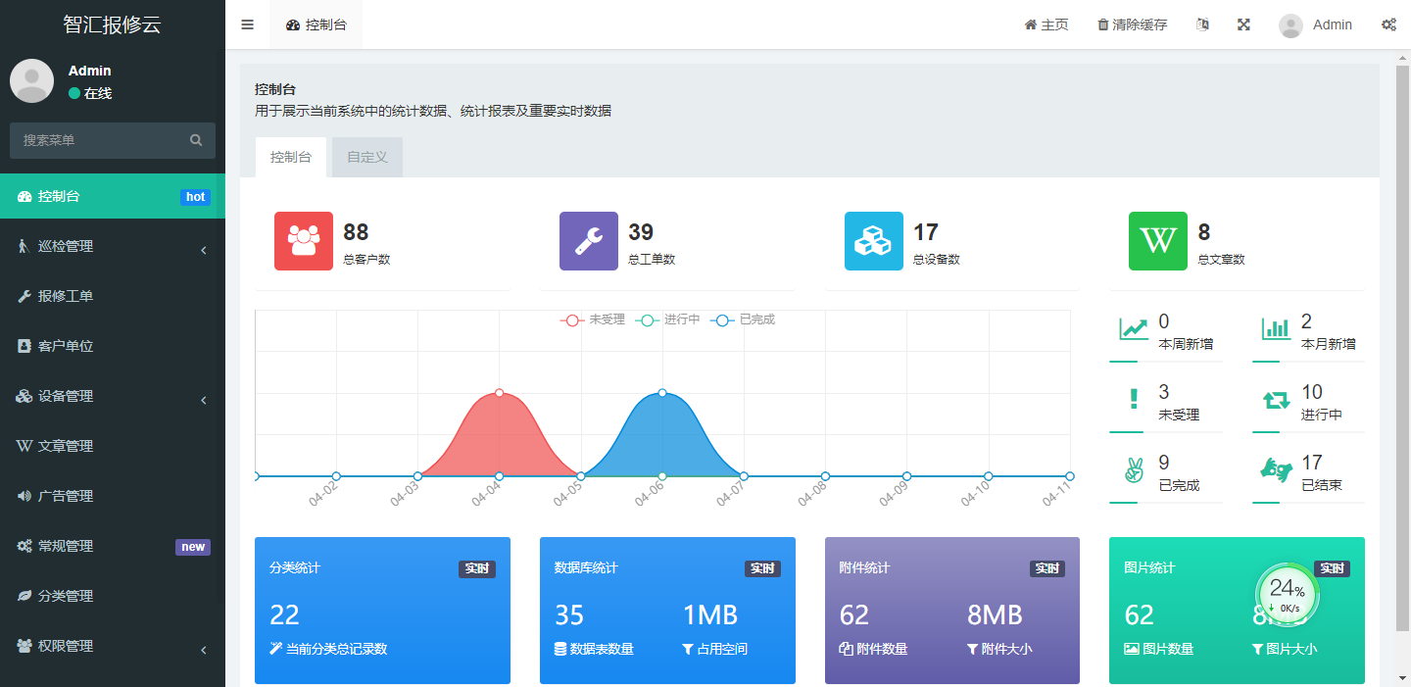Select the 巡检管理 walking person icon
Screen dimensions: 1411x687
click(25, 246)
